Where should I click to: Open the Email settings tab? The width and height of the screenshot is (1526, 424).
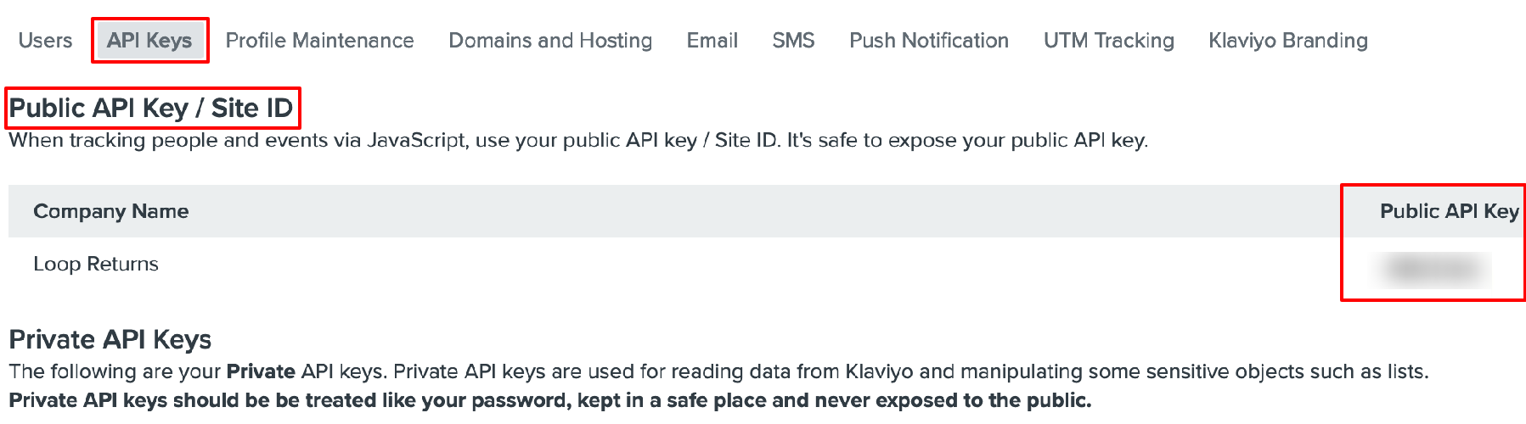(712, 41)
